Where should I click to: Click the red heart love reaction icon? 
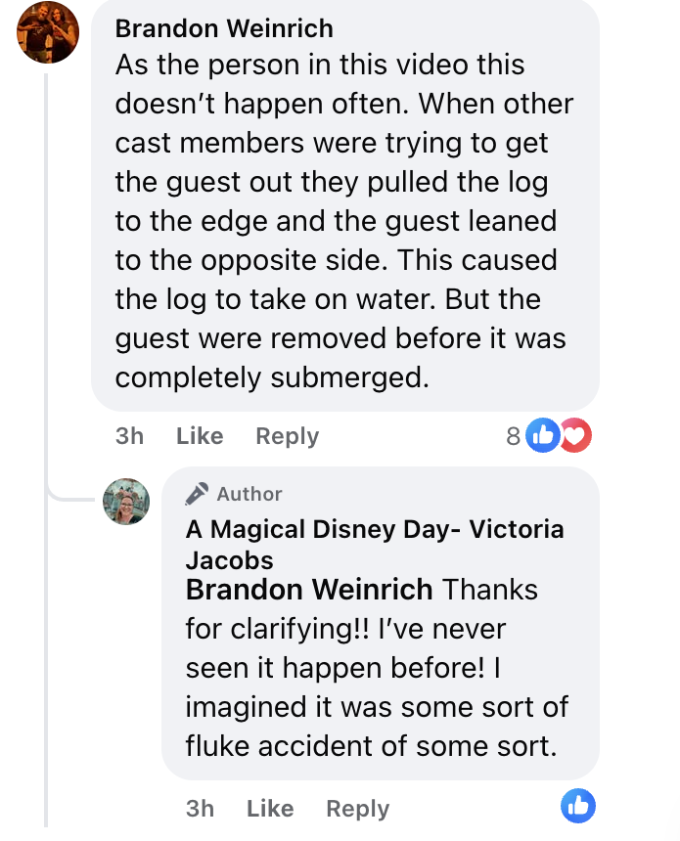coord(575,436)
